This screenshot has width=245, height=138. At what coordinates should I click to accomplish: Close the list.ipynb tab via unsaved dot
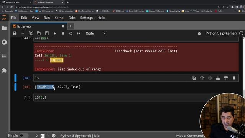63,26
